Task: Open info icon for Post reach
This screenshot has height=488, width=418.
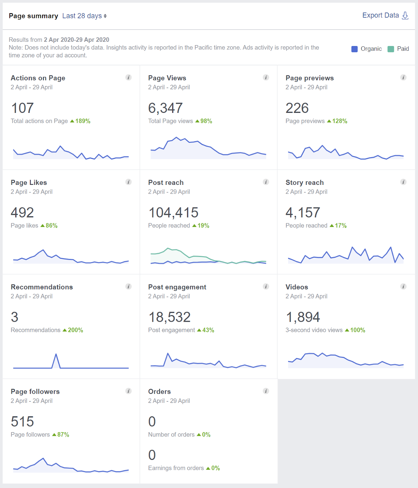Action: pyautogui.click(x=266, y=182)
